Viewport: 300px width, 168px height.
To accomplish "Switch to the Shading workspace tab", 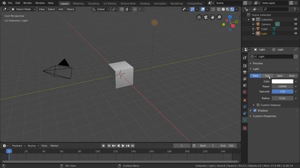I will [145, 3].
